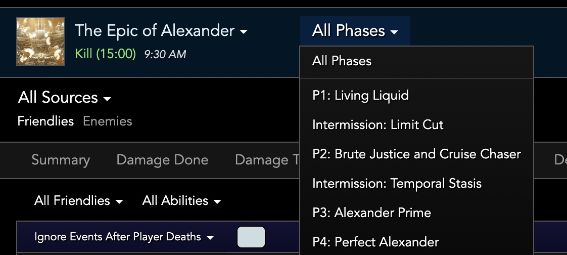Viewport: 567px width, 255px height.
Task: Open the partially hidden Damage Taken tab
Action: click(267, 160)
